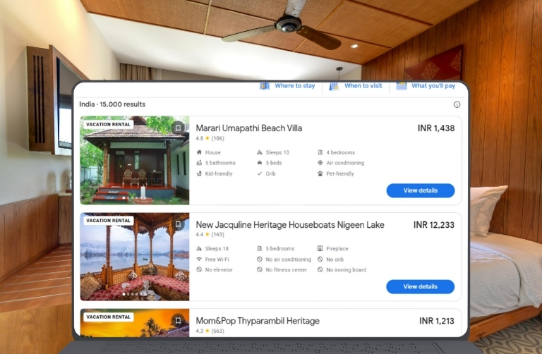Click the INR 1,213 price
This screenshot has width=542, height=354.
point(437,321)
